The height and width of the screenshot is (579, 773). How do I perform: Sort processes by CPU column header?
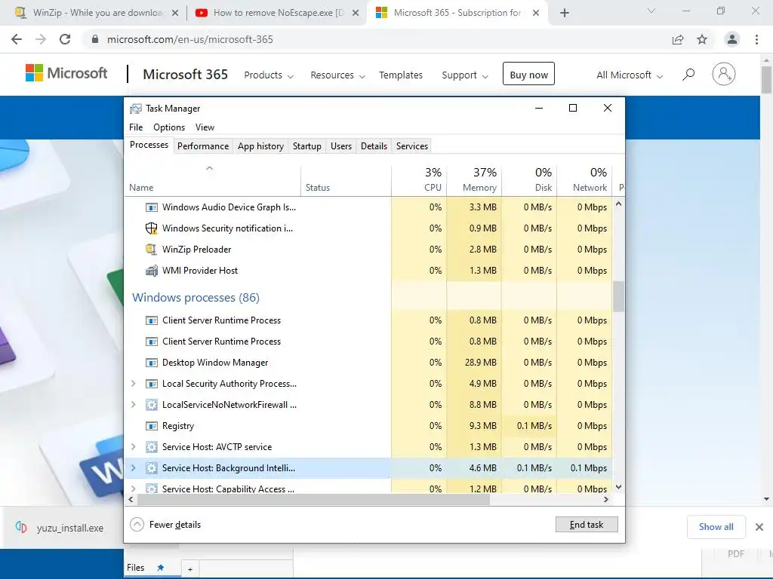419,179
